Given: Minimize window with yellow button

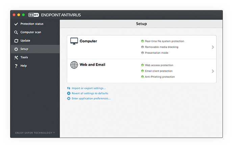Looking at the screenshot, I should point(19,15).
